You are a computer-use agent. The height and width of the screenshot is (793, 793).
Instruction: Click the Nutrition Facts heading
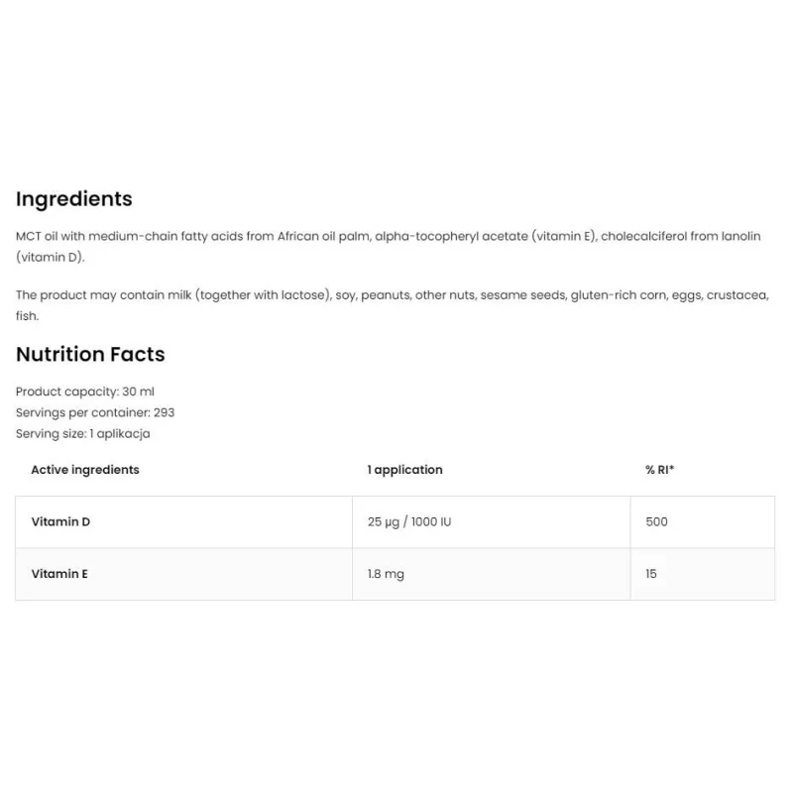point(90,354)
